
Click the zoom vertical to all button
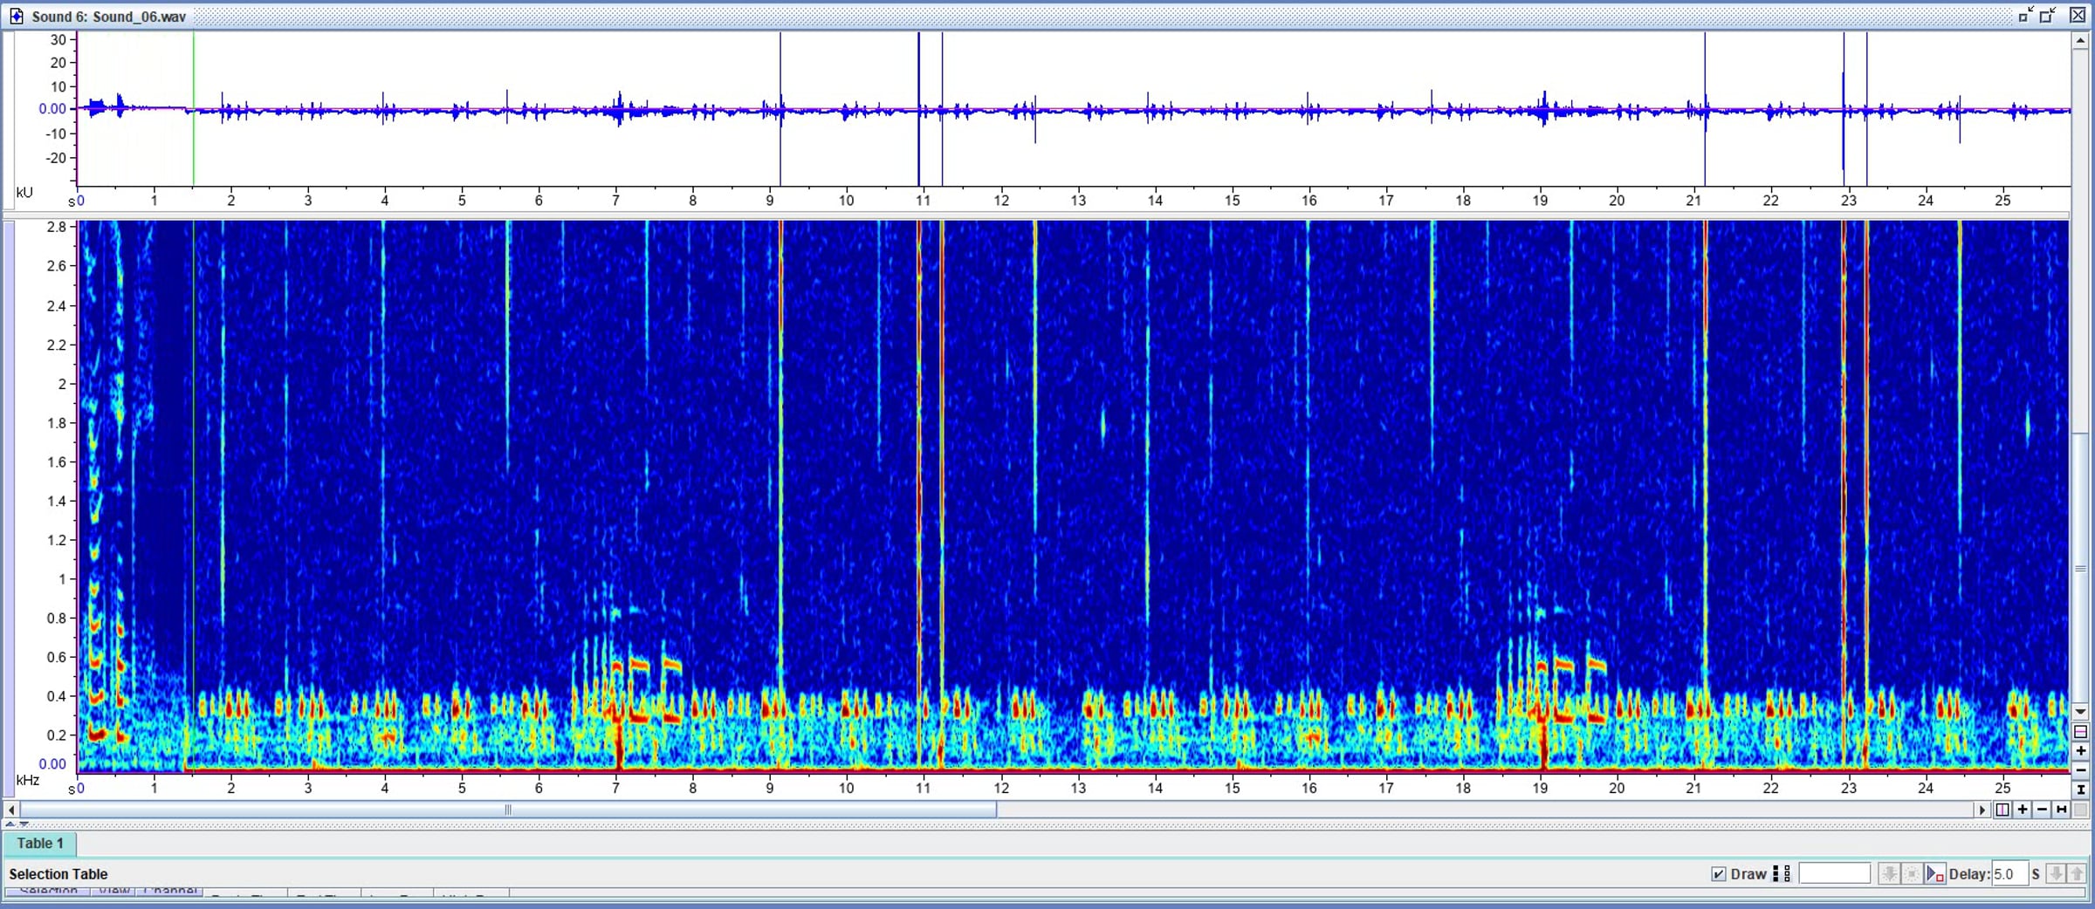coord(2080,789)
